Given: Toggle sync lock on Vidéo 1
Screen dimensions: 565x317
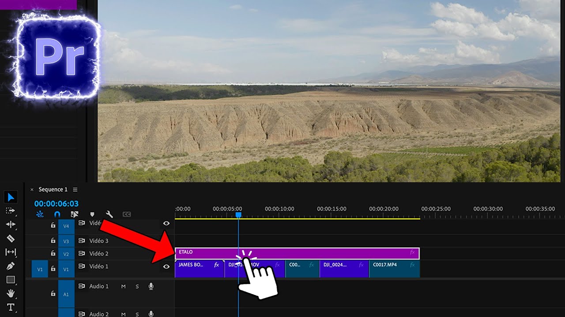Looking at the screenshot, I should click(x=82, y=266).
